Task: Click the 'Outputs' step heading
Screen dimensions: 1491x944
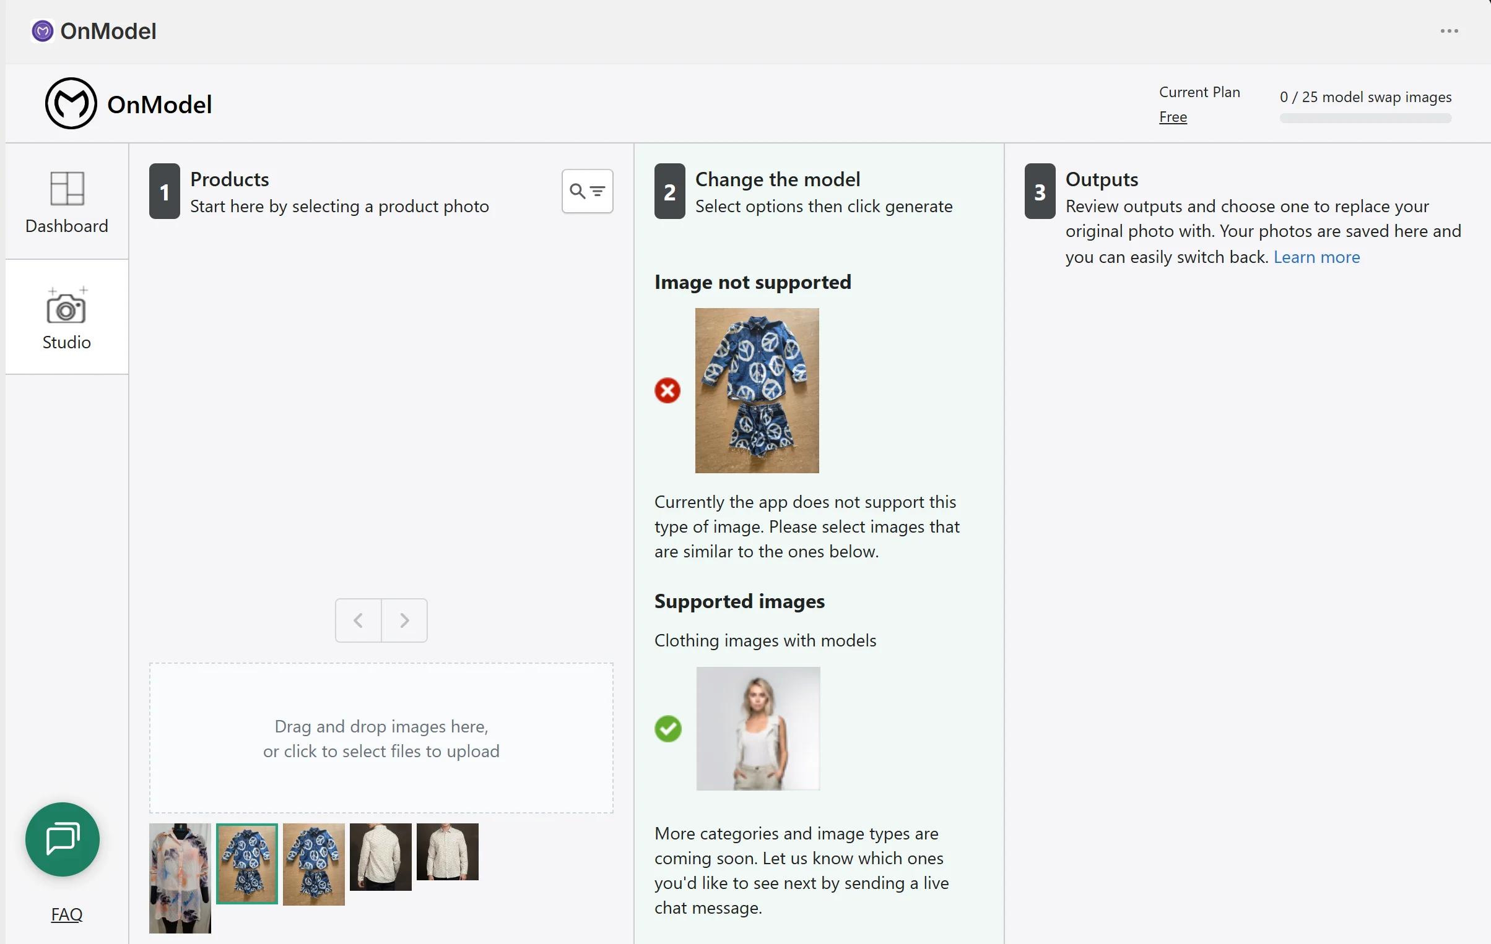Action: pyautogui.click(x=1102, y=179)
